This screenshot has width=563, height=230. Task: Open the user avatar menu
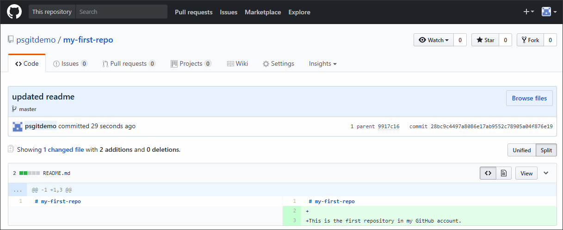pos(549,12)
